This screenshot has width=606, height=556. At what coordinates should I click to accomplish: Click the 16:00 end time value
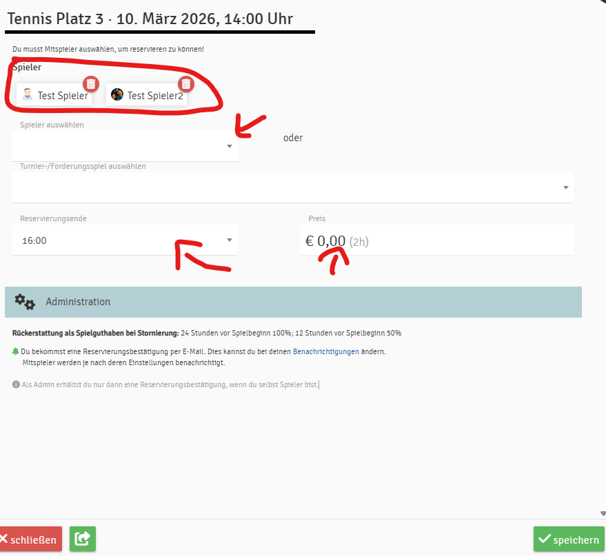pyautogui.click(x=34, y=241)
